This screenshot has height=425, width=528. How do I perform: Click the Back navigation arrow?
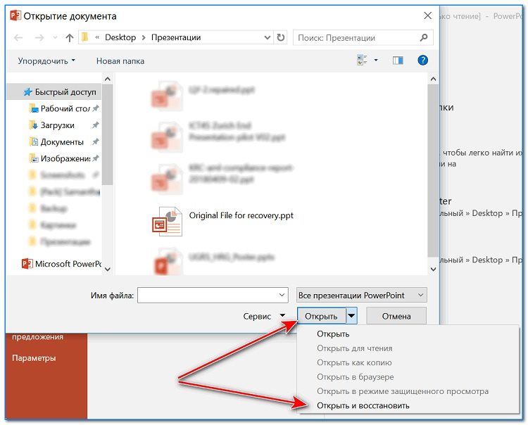18,38
